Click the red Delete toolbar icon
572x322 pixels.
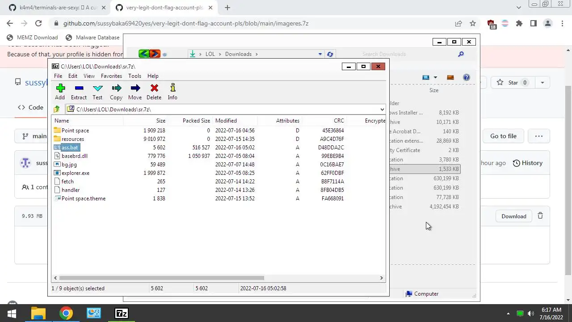154,92
